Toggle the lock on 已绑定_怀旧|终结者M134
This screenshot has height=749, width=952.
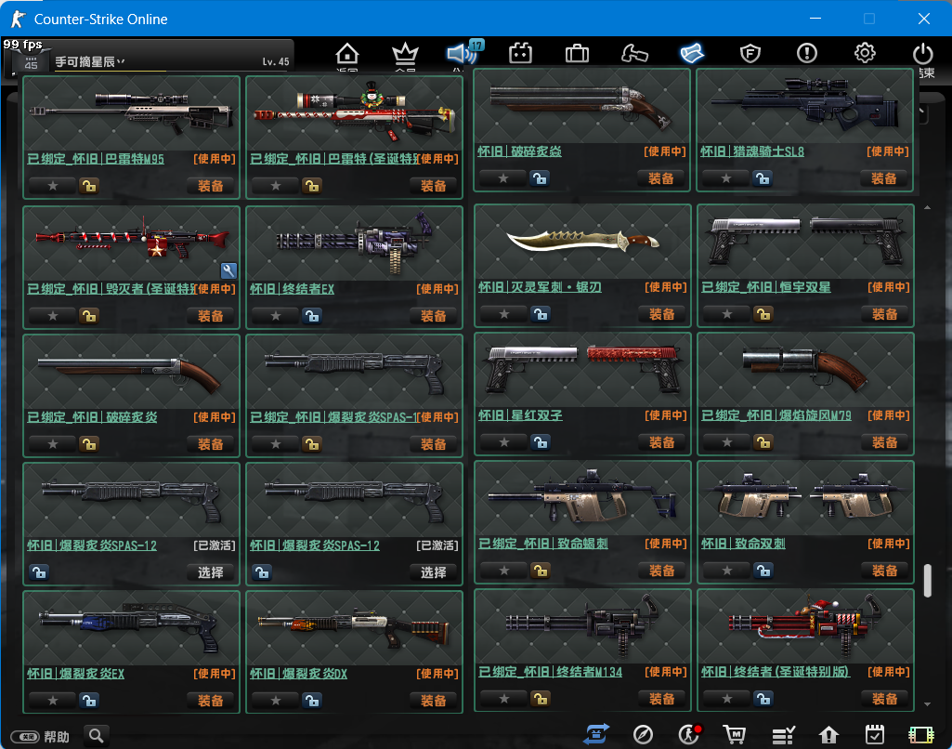pyautogui.click(x=541, y=699)
